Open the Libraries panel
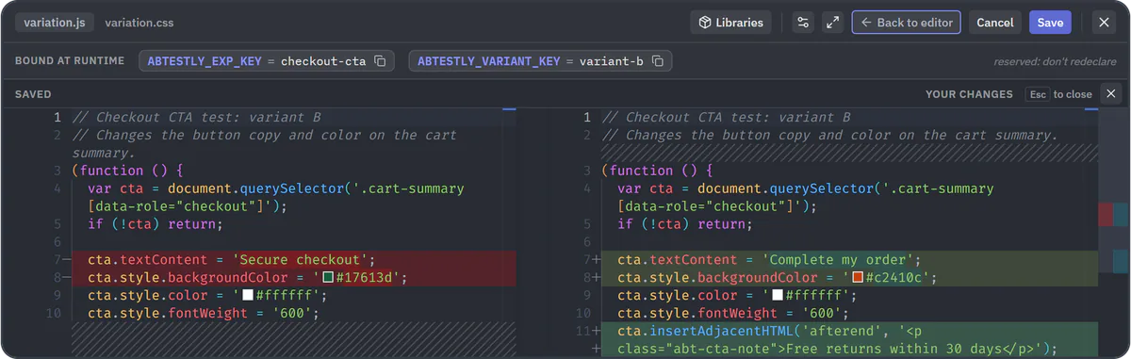1131x359 pixels. pyautogui.click(x=730, y=23)
